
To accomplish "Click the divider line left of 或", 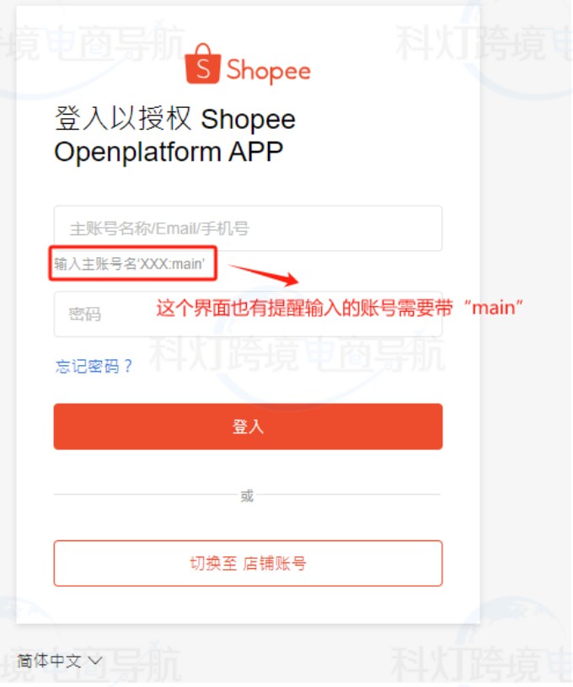I will pyautogui.click(x=146, y=494).
